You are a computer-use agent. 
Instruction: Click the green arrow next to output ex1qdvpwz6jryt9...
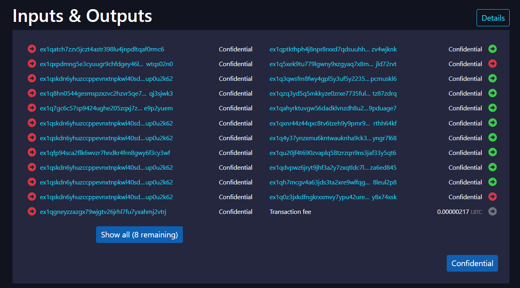(493, 167)
